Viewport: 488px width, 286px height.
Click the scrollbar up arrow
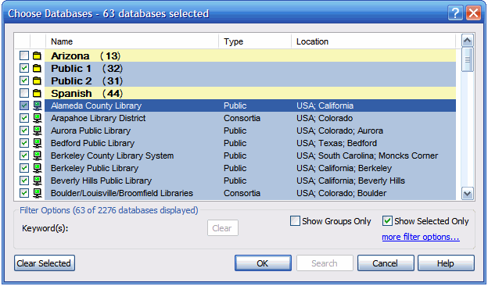468,41
